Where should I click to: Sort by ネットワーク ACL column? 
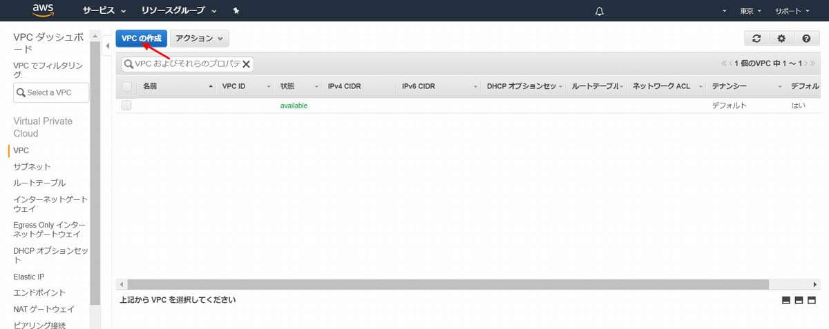(x=667, y=86)
